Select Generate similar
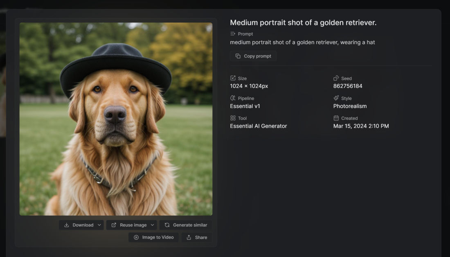Screen dimensions: 450x257 [185, 225]
